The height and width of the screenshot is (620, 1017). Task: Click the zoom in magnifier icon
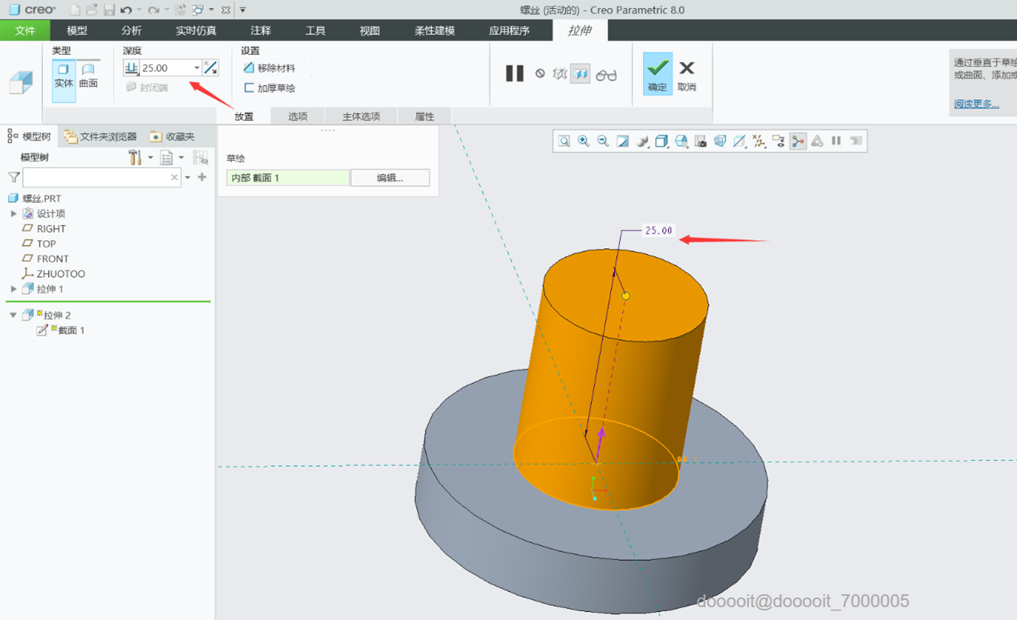click(584, 141)
